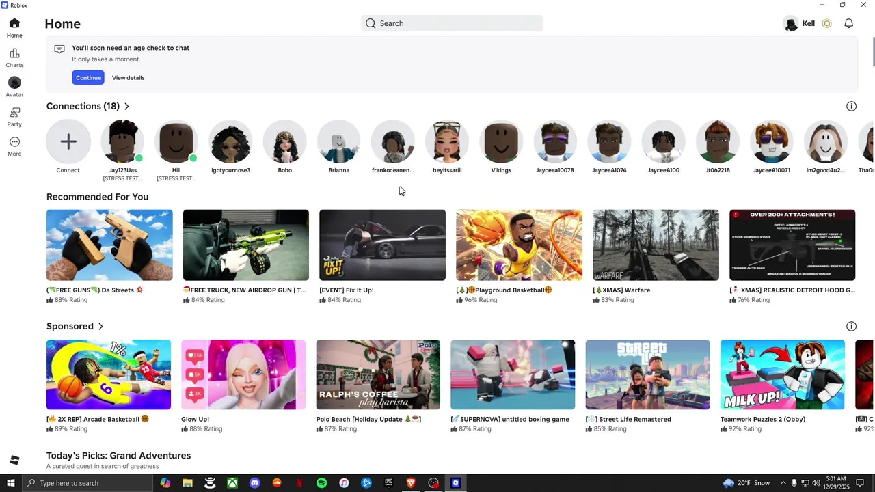Click the Robux coin icon

[827, 23]
